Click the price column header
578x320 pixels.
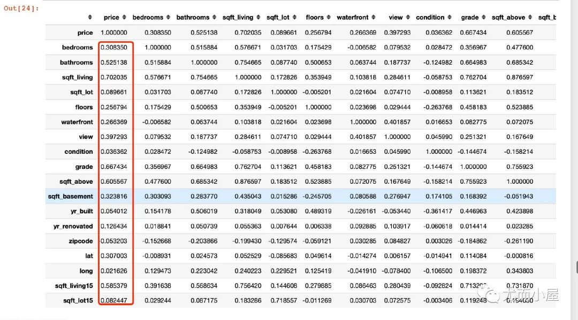pos(111,17)
